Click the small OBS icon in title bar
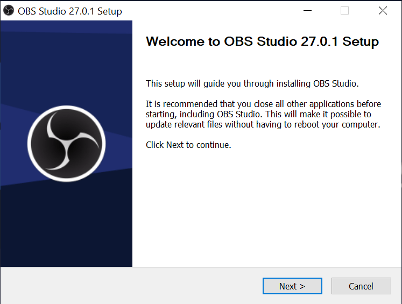402x304 pixels. 8,11
